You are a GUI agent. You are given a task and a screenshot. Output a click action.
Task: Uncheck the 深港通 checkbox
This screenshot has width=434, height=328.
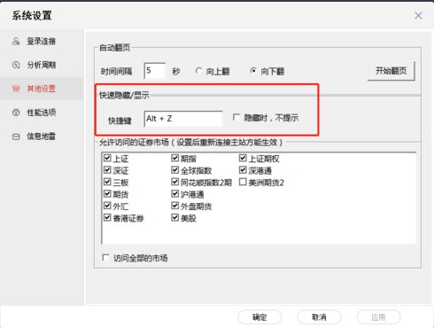[x=243, y=170]
